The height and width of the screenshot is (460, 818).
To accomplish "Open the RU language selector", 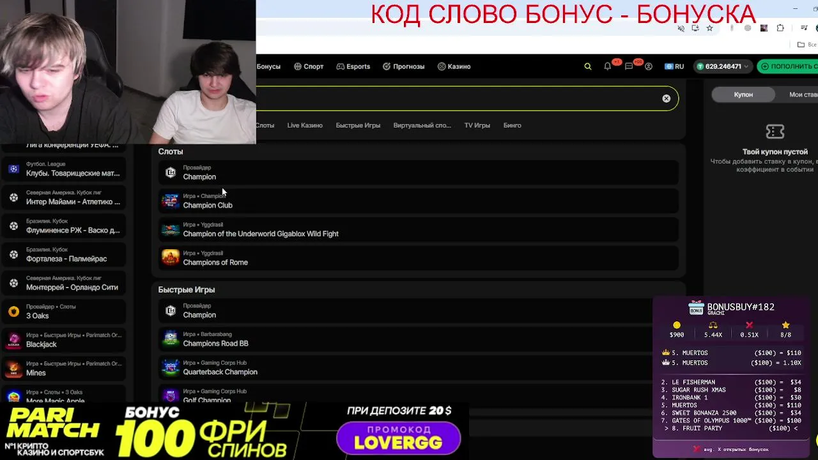I will click(674, 66).
